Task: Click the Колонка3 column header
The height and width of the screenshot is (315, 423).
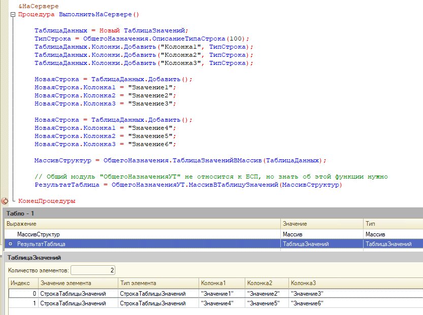Action: click(355, 283)
